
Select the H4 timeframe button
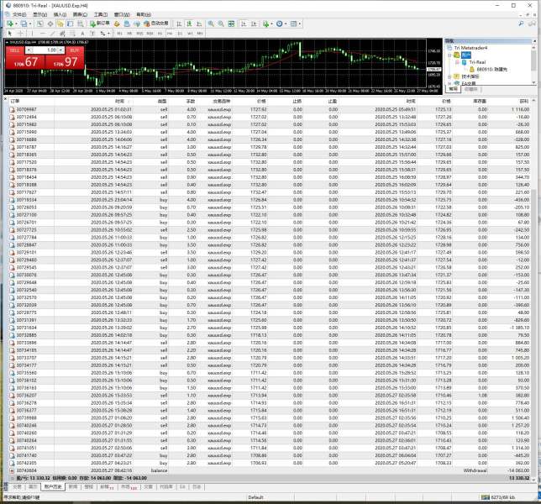click(x=170, y=34)
